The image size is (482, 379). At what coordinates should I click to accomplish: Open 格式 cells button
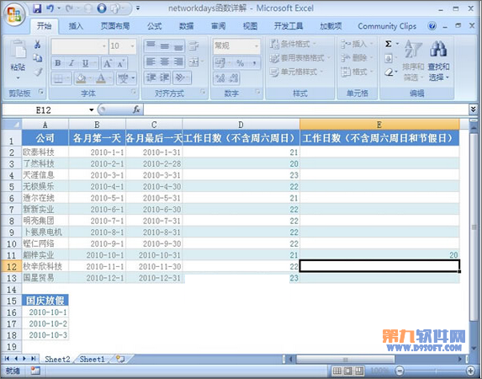357,72
